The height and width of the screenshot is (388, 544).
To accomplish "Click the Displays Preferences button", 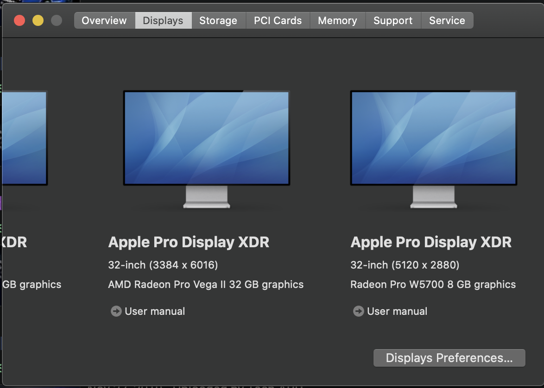I will coord(449,358).
